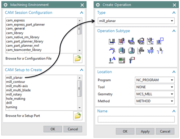Pick the Planar Mill operation subtype
Image resolution: width=180 pixels, height=139 pixels.
tap(150, 41)
